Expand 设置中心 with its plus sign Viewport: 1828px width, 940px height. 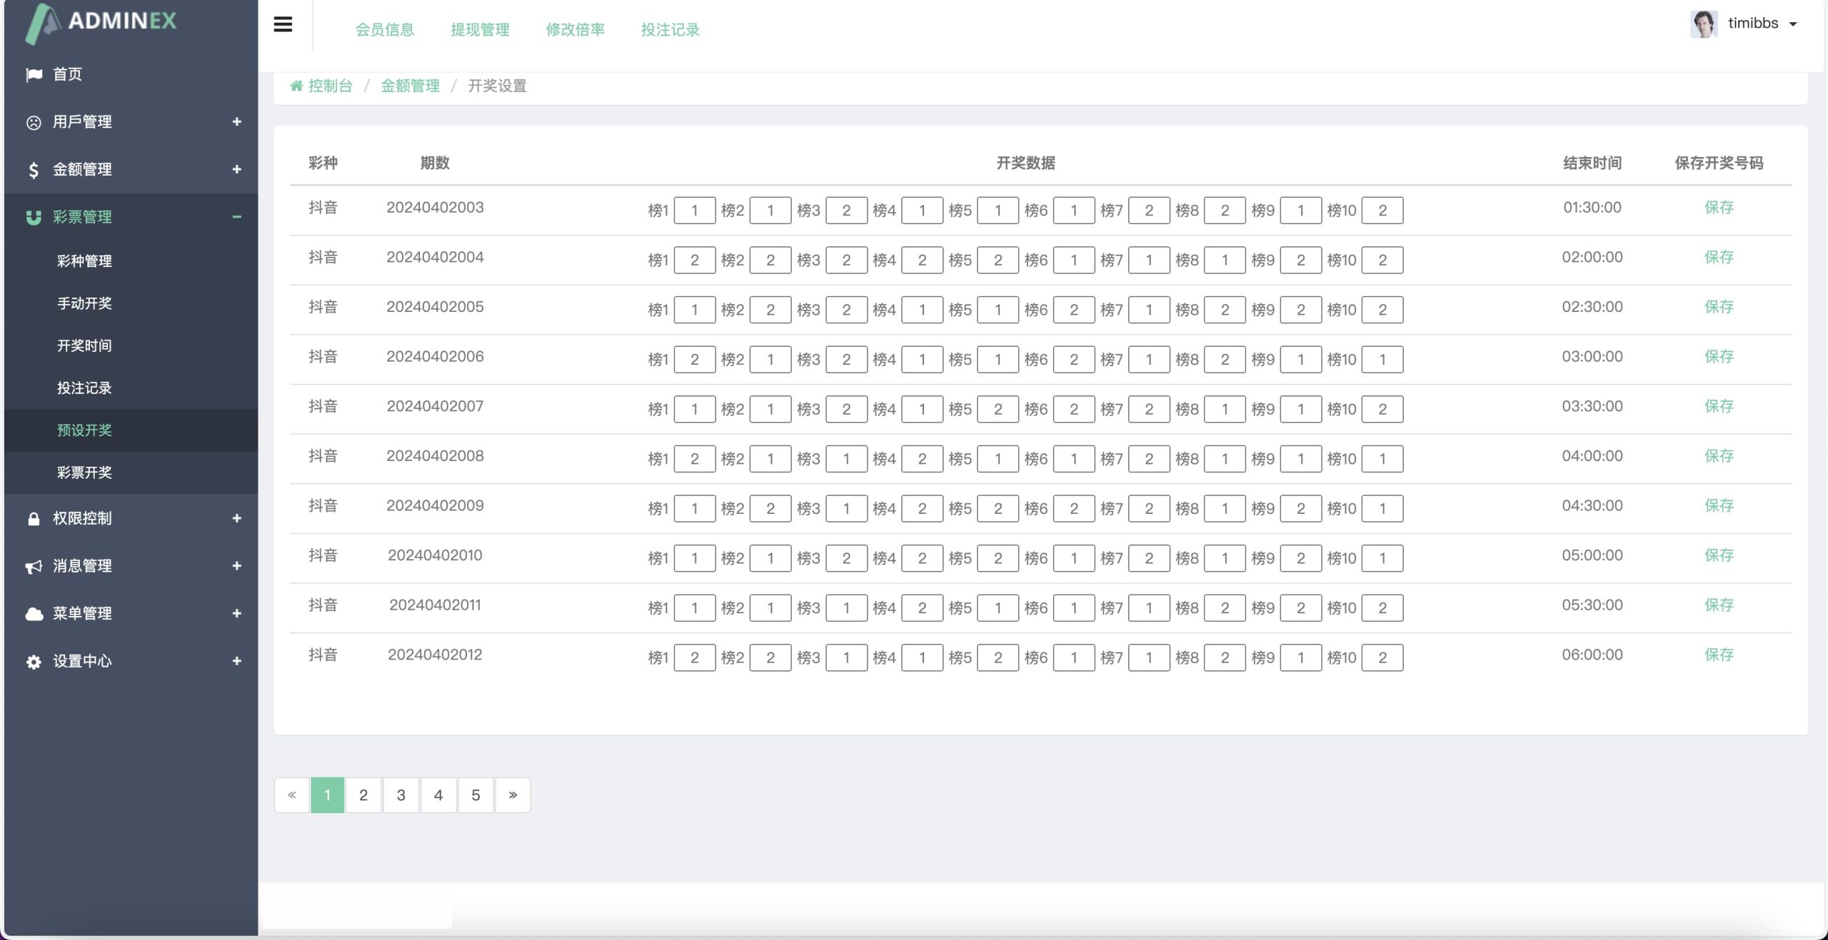(236, 662)
